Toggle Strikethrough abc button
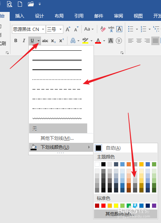The height and width of the screenshot is (223, 161). click(45, 41)
